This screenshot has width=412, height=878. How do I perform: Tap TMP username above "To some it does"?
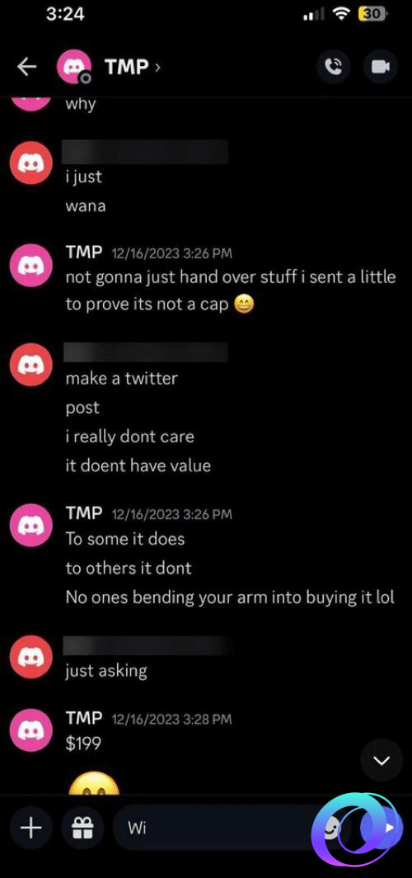(x=84, y=512)
